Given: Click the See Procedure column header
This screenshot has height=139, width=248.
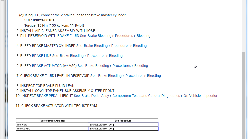Looking at the screenshot, I should click(x=123, y=121).
